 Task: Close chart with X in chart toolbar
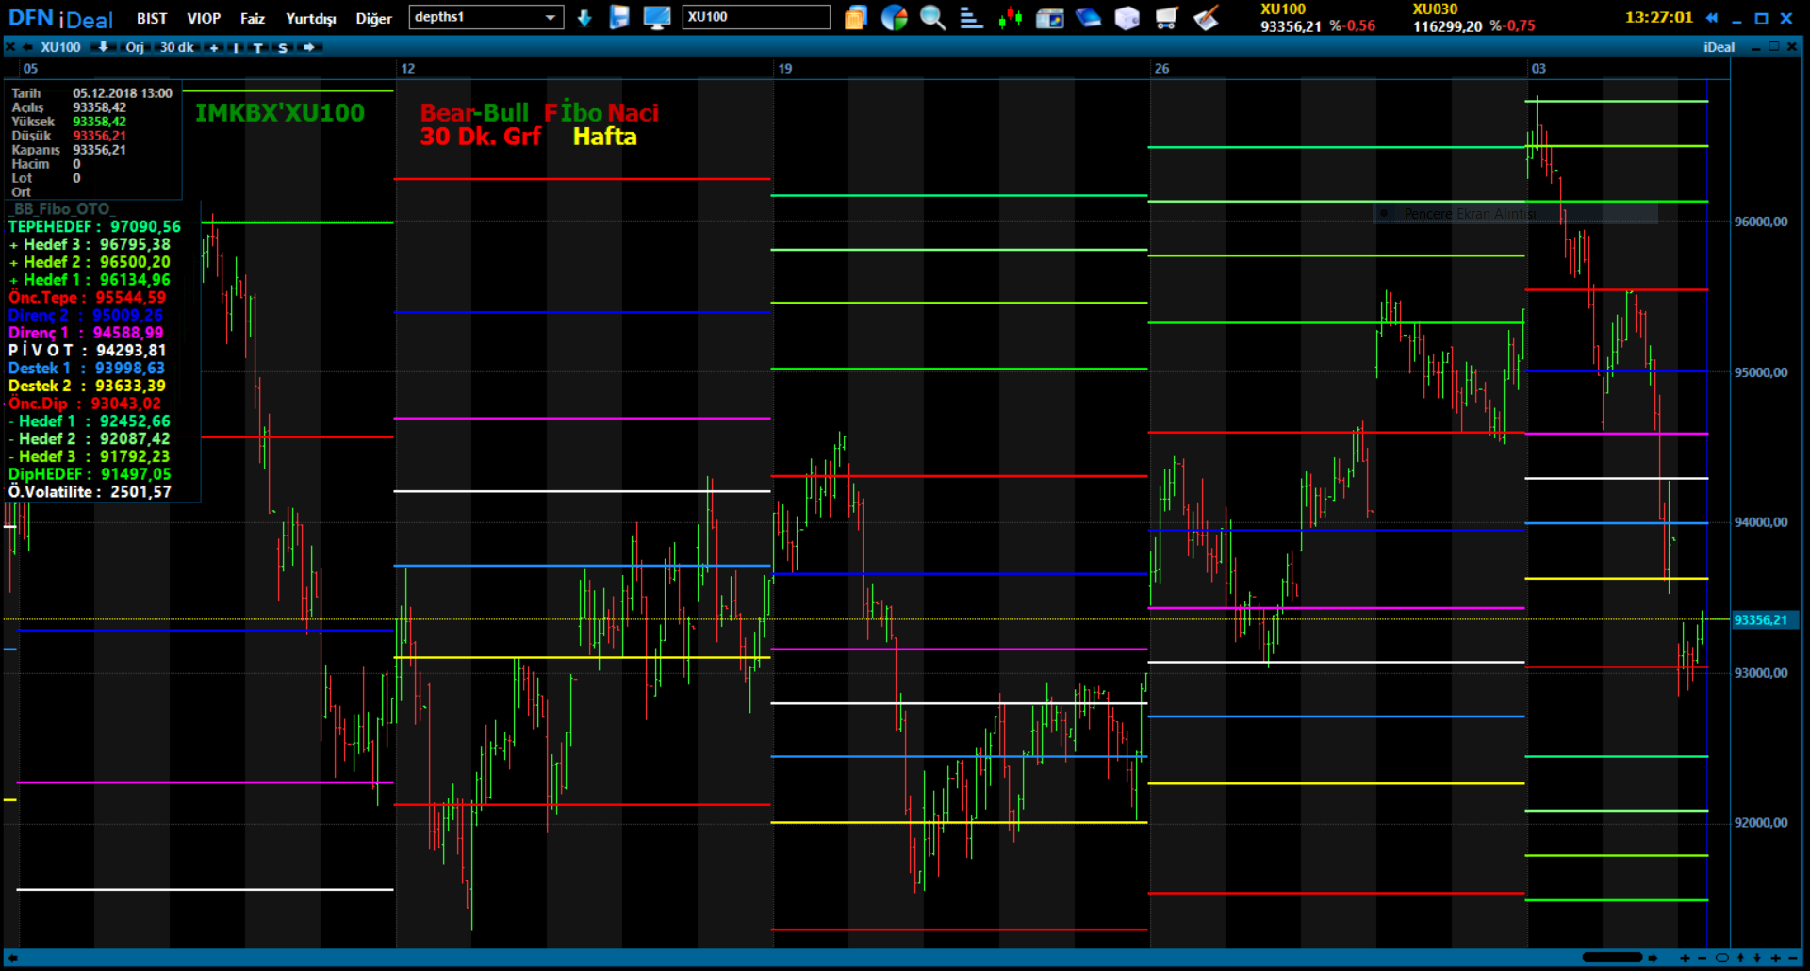[x=9, y=47]
